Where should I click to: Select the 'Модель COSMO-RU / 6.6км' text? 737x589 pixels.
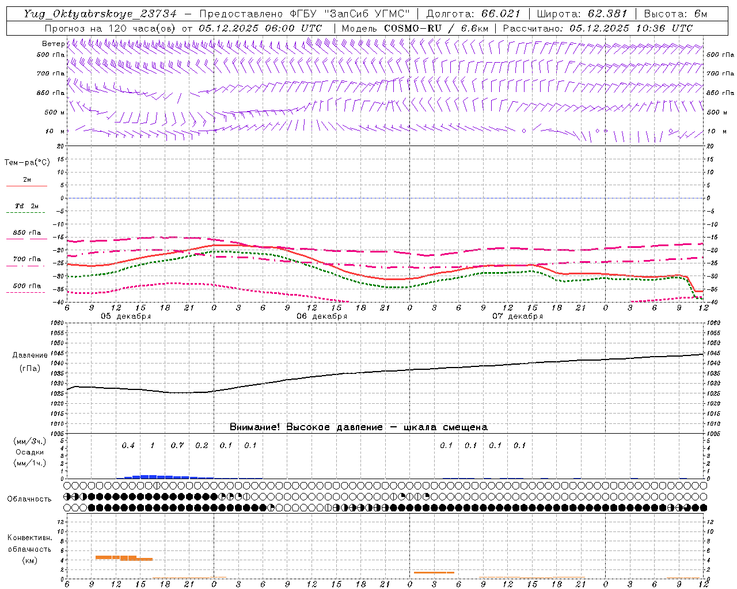(415, 28)
